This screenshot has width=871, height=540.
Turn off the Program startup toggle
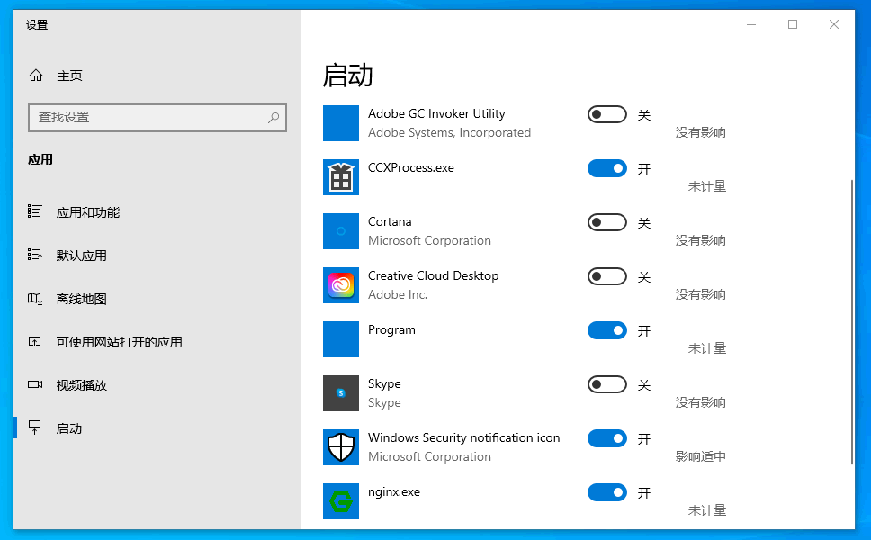coord(607,330)
